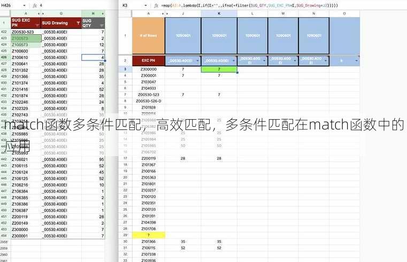Select column M header in right sheet

[x=283, y=13]
